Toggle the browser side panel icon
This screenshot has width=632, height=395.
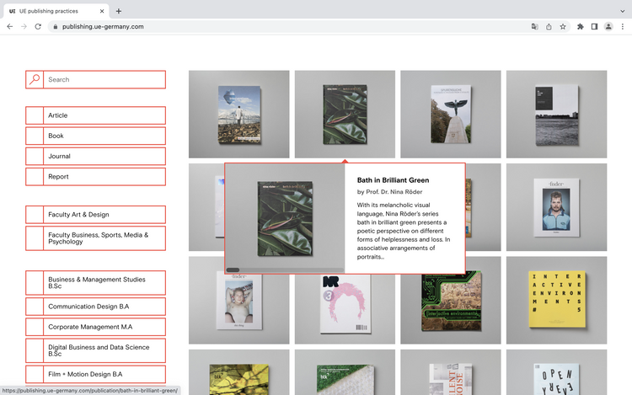pos(594,27)
